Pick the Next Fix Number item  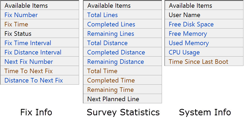click(29, 62)
